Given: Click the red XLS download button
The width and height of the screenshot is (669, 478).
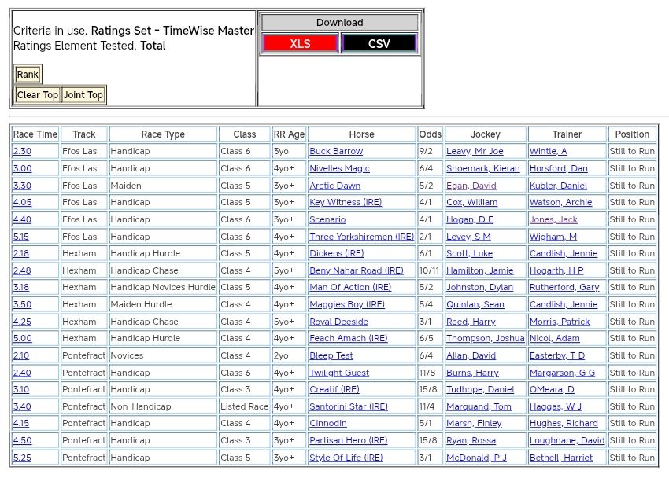Looking at the screenshot, I should 300,43.
